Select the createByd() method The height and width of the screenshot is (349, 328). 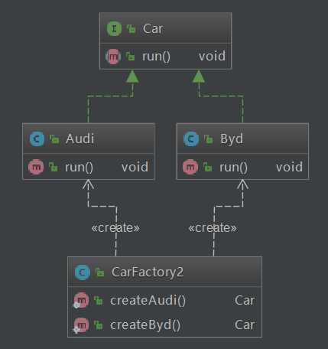pyautogui.click(x=145, y=325)
